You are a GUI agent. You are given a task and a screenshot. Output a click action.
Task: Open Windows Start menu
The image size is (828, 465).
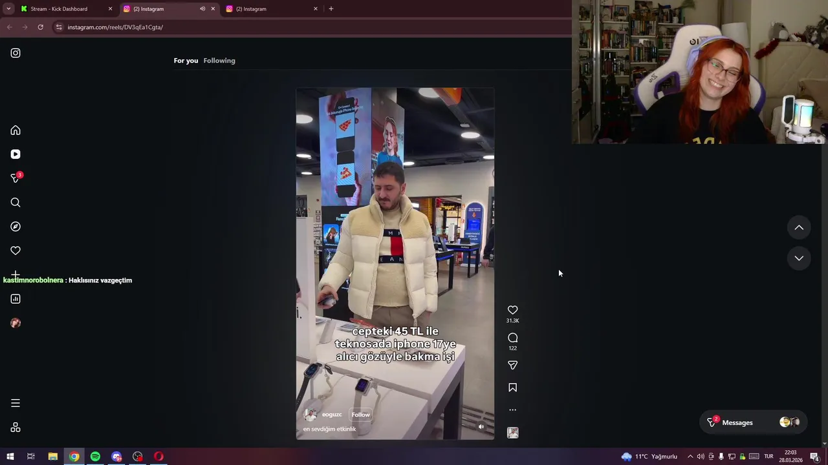click(x=10, y=457)
